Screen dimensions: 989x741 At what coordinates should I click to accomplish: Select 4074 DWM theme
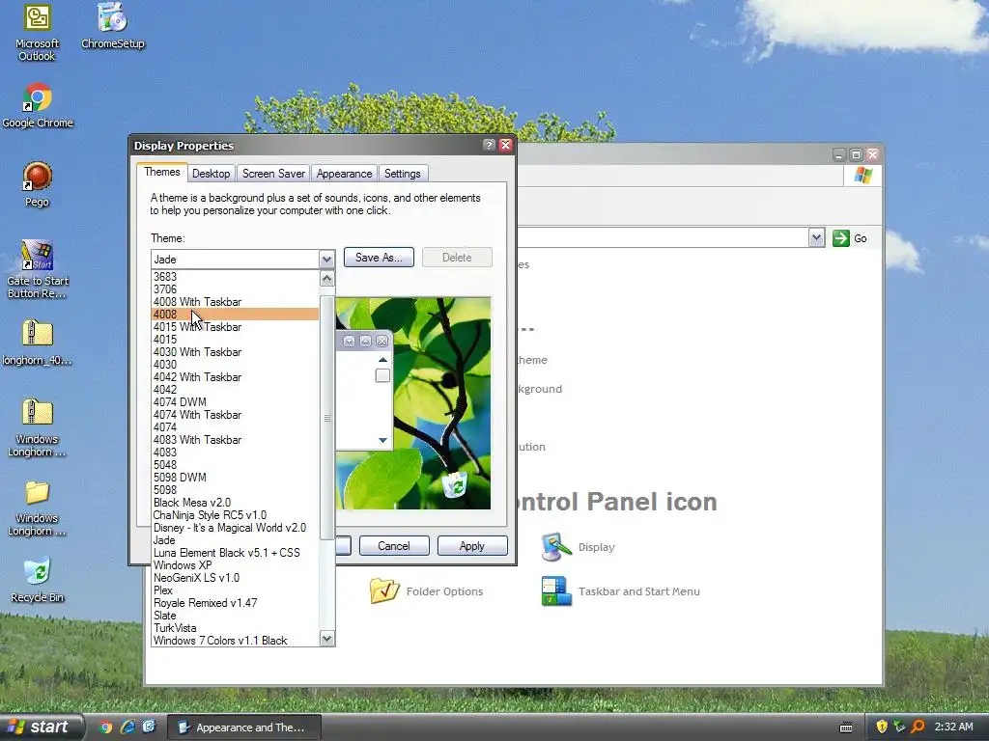click(x=236, y=402)
